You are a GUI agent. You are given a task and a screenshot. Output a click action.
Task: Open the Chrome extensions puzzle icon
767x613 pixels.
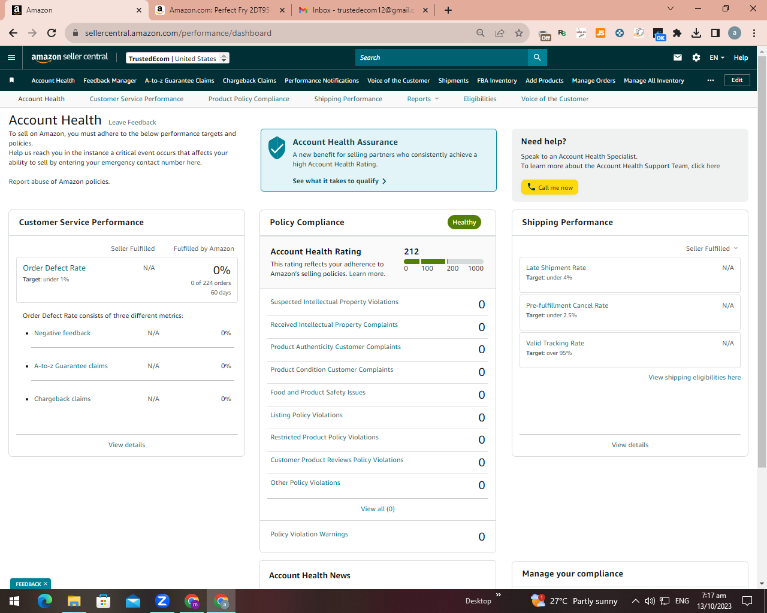tap(677, 33)
